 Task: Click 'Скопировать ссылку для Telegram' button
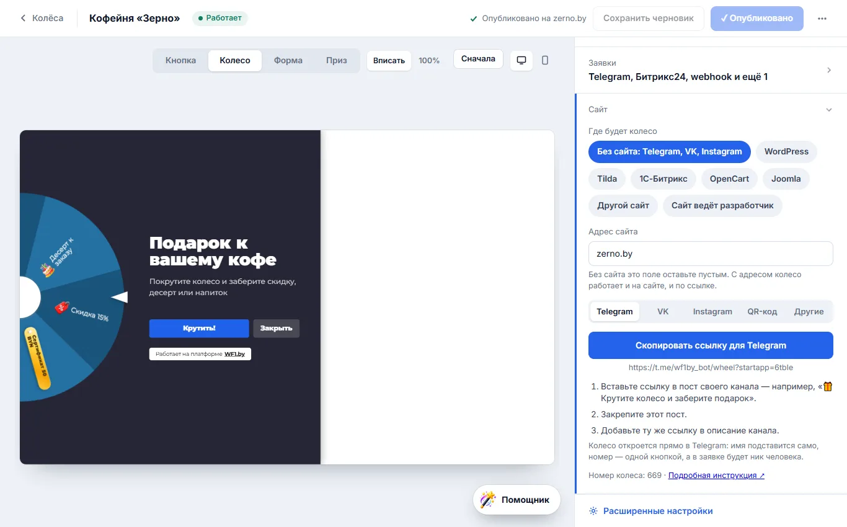point(711,345)
